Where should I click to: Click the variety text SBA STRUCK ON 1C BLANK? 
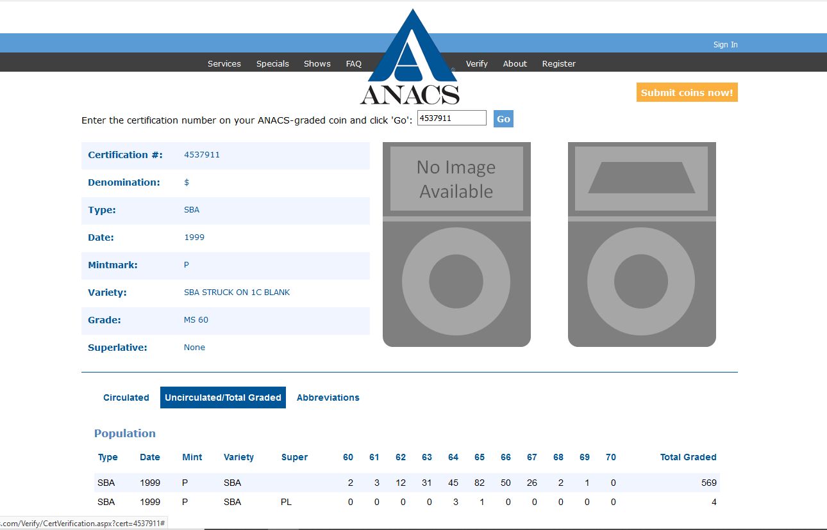(237, 292)
